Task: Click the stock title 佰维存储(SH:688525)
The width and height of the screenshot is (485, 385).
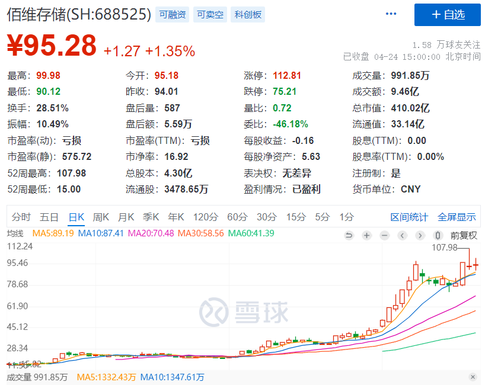Action: click(79, 15)
